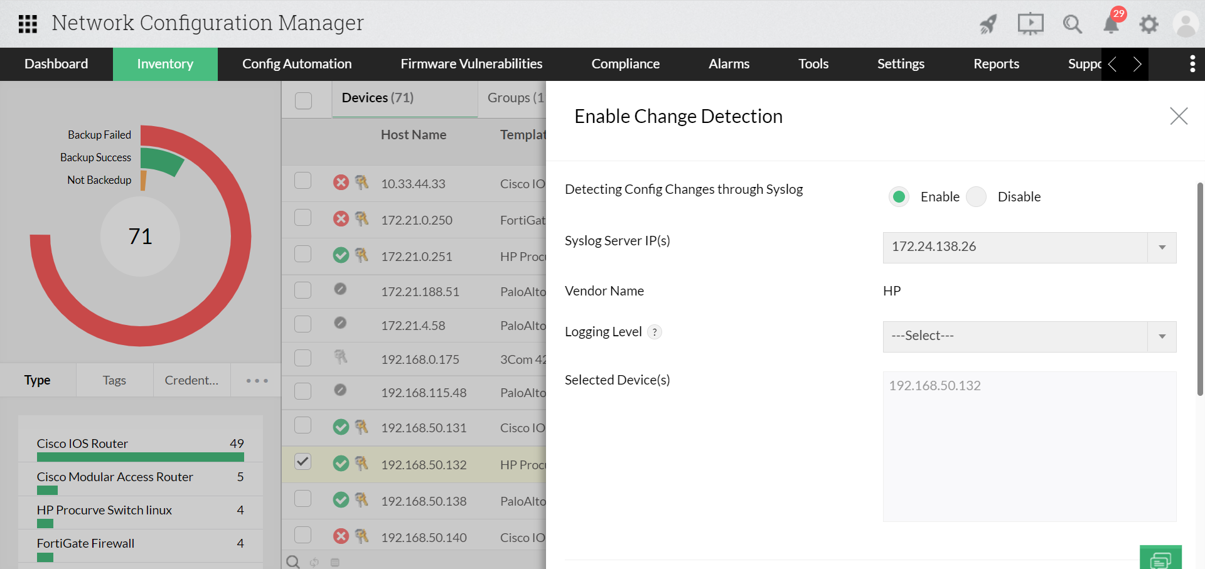
Task: Filter devices by FortiGate Firewall
Action: 85,543
